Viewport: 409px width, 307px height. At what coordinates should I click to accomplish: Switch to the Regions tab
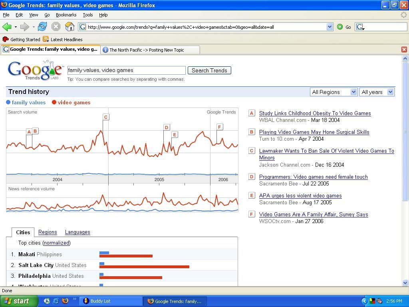pos(48,232)
